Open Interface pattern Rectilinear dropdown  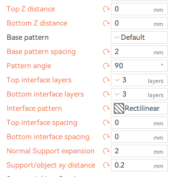139,108
